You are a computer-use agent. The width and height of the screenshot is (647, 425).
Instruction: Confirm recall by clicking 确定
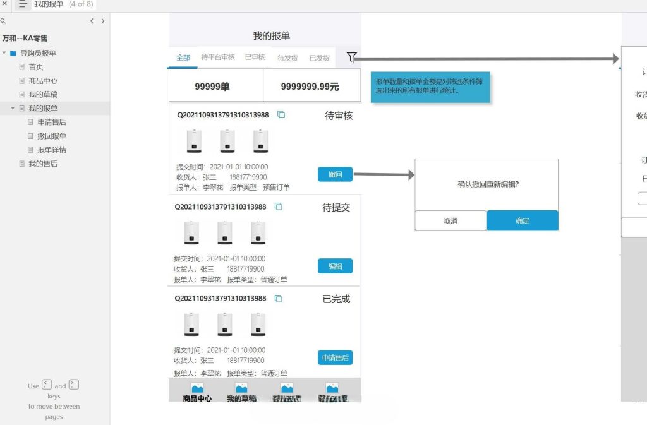(x=522, y=220)
